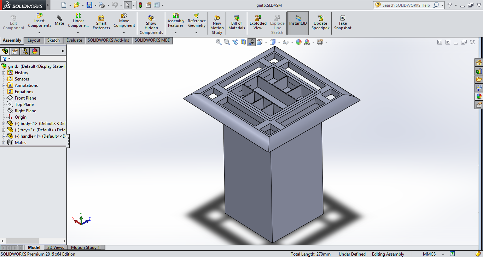
Task: Click Edit Appearance color ball in view toolbar
Action: click(299, 42)
